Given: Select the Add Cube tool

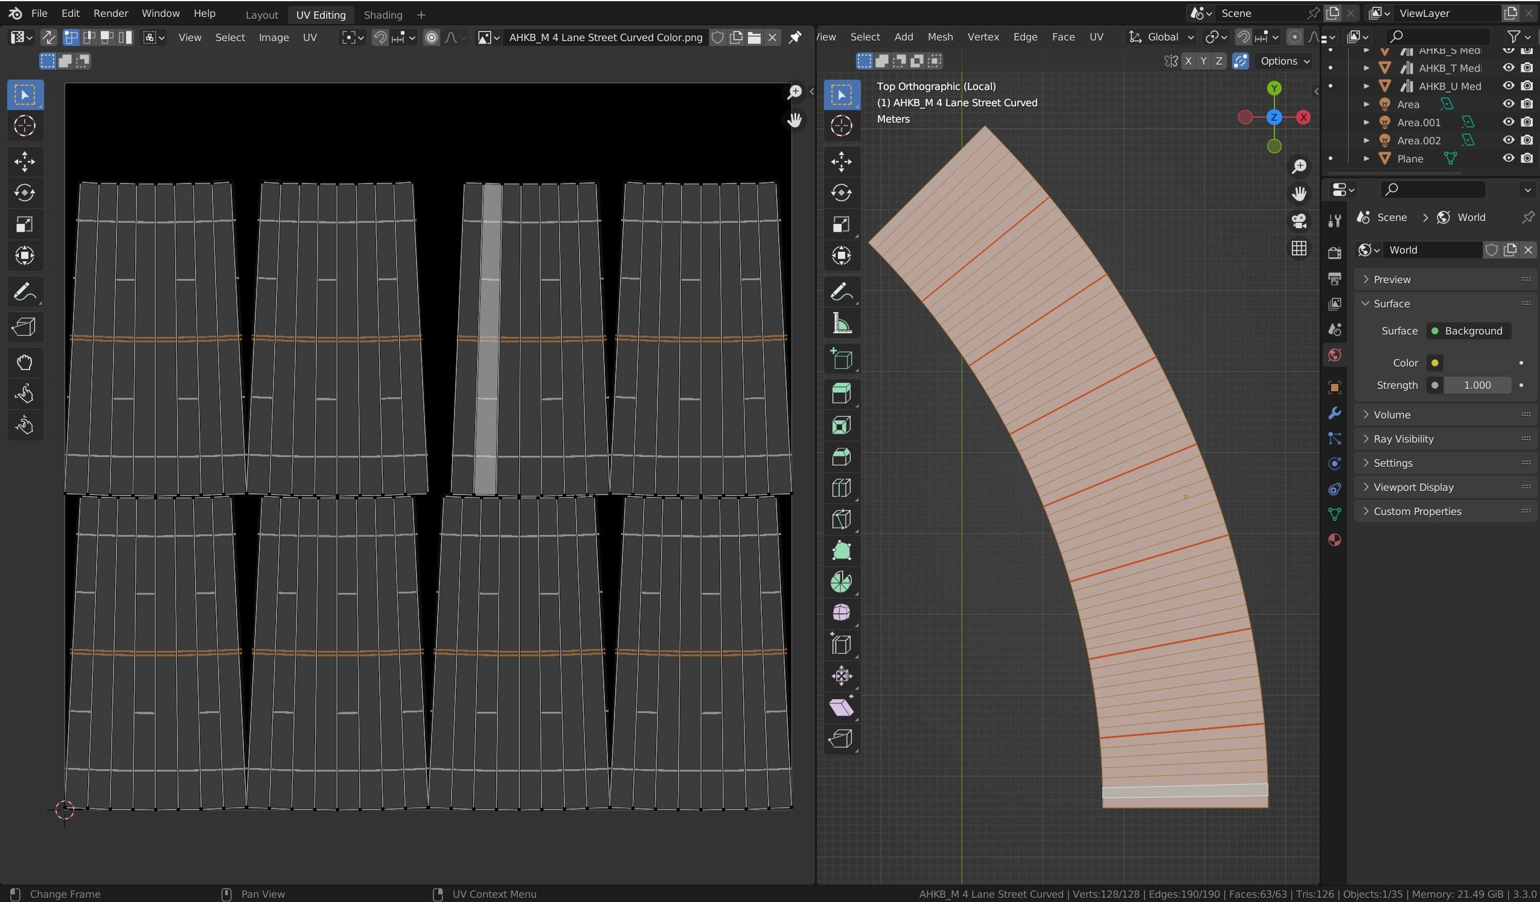Looking at the screenshot, I should coord(842,359).
